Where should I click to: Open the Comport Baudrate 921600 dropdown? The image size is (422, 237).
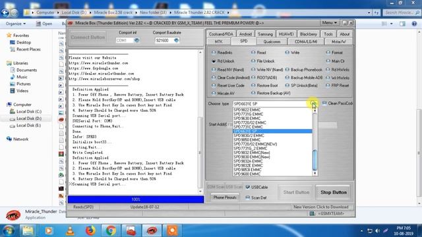click(176, 40)
